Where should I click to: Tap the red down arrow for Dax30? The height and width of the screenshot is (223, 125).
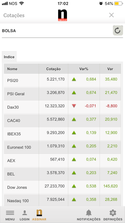(x=74, y=106)
